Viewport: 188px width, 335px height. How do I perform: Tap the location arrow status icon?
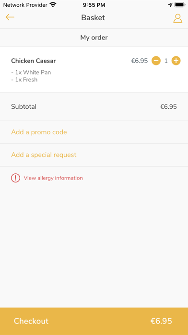[x=170, y=5]
